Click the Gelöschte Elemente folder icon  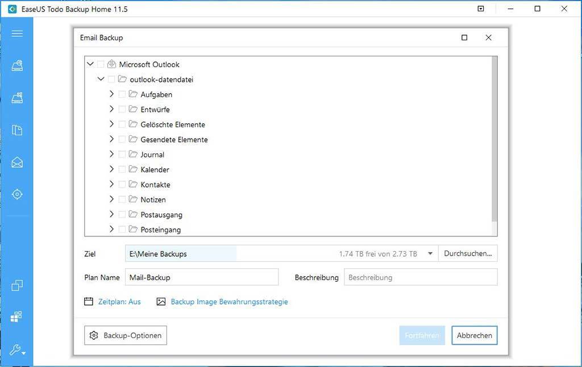click(x=133, y=124)
